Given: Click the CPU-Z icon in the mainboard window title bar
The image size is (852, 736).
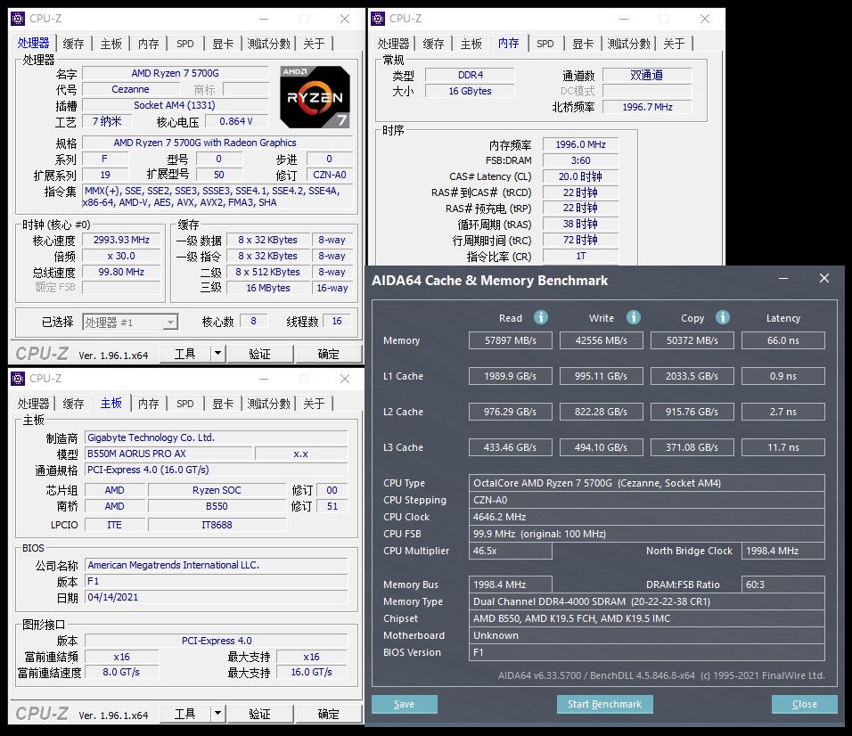Looking at the screenshot, I should coord(18,379).
